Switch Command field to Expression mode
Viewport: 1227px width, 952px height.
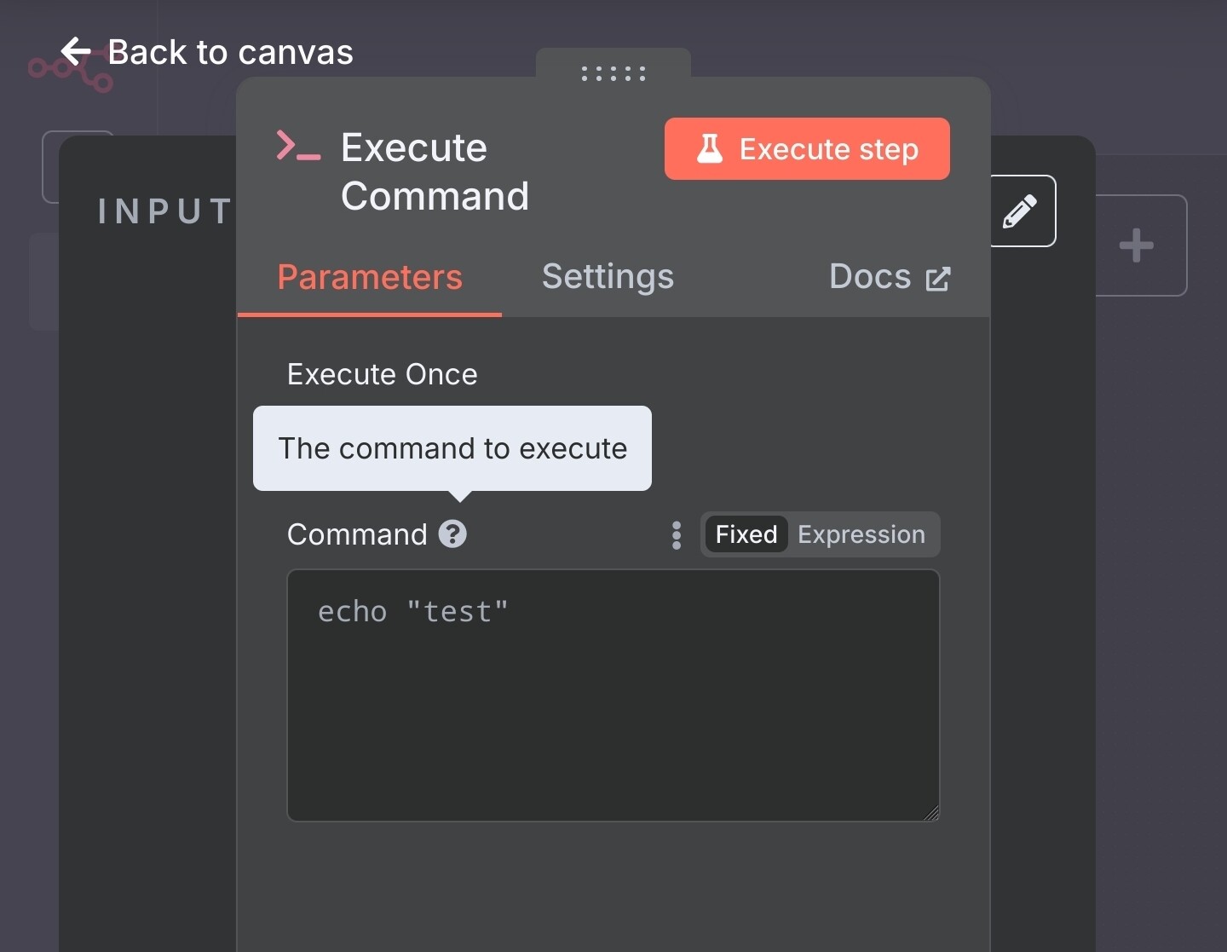(x=861, y=534)
